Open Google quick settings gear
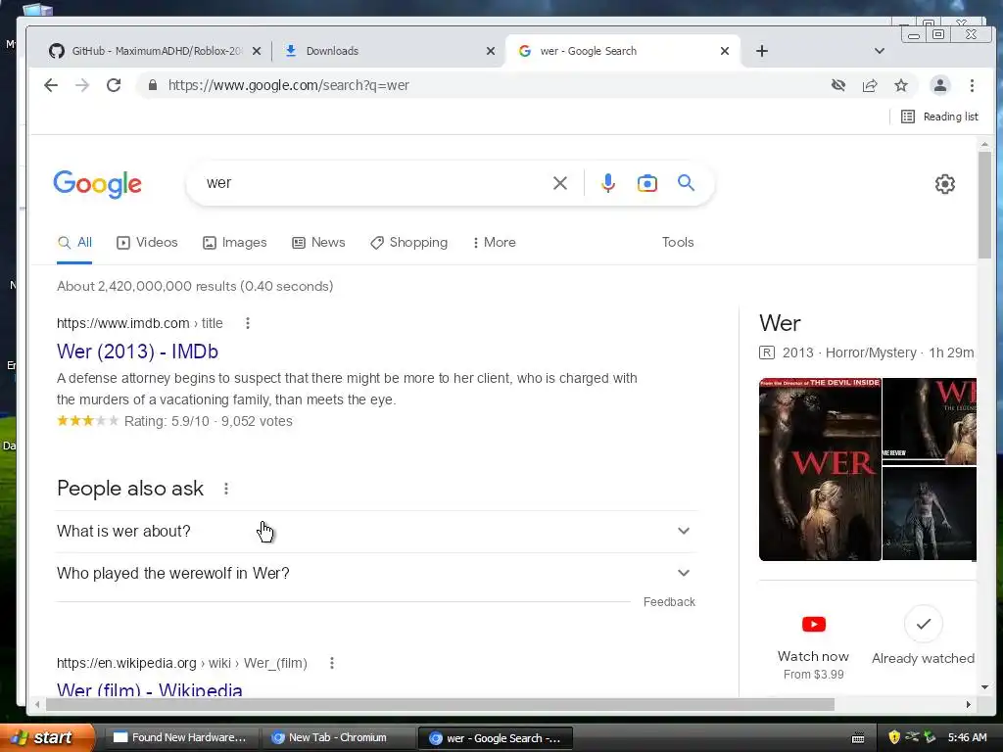 click(945, 184)
